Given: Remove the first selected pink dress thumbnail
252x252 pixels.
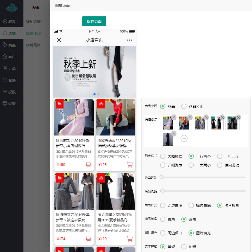Looking at the screenshot, I should tap(174, 118).
